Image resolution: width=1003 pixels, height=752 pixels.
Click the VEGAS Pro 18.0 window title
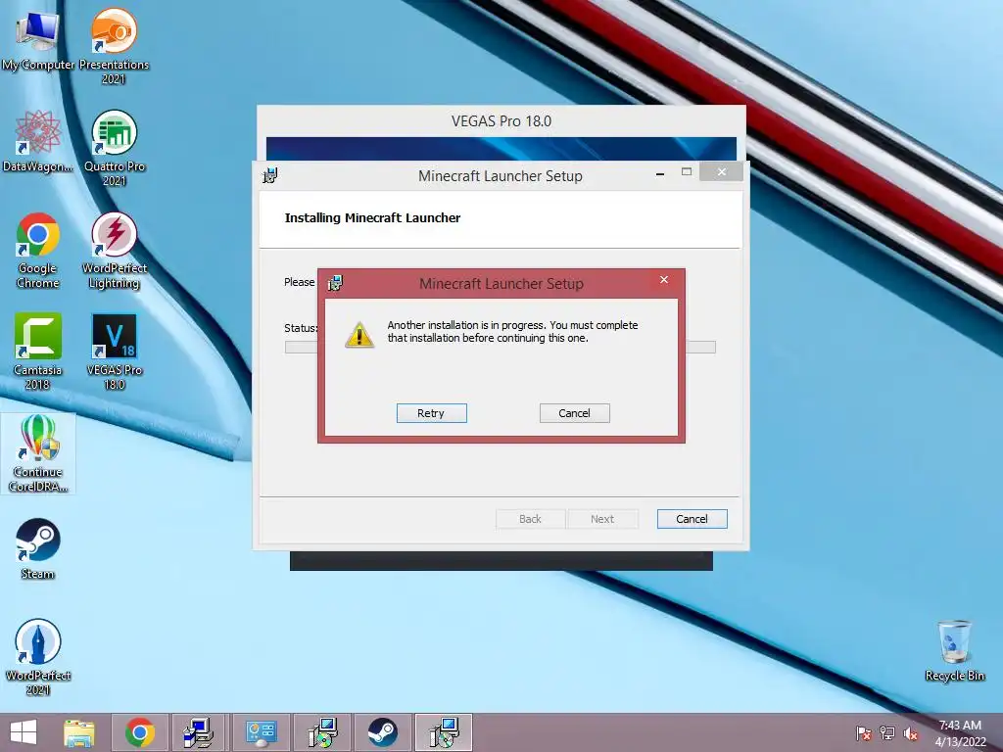[x=501, y=120]
